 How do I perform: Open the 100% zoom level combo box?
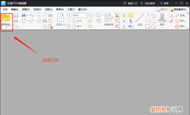click(x=79, y=15)
